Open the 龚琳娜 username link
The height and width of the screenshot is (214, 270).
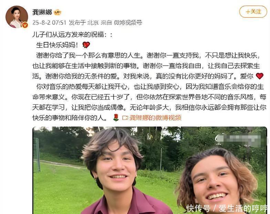[x=42, y=12]
